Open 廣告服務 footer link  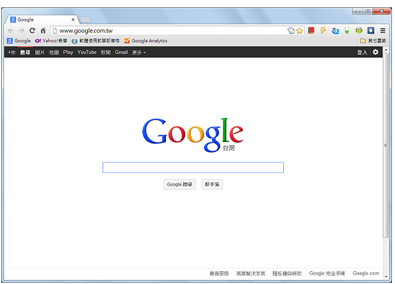coord(219,274)
